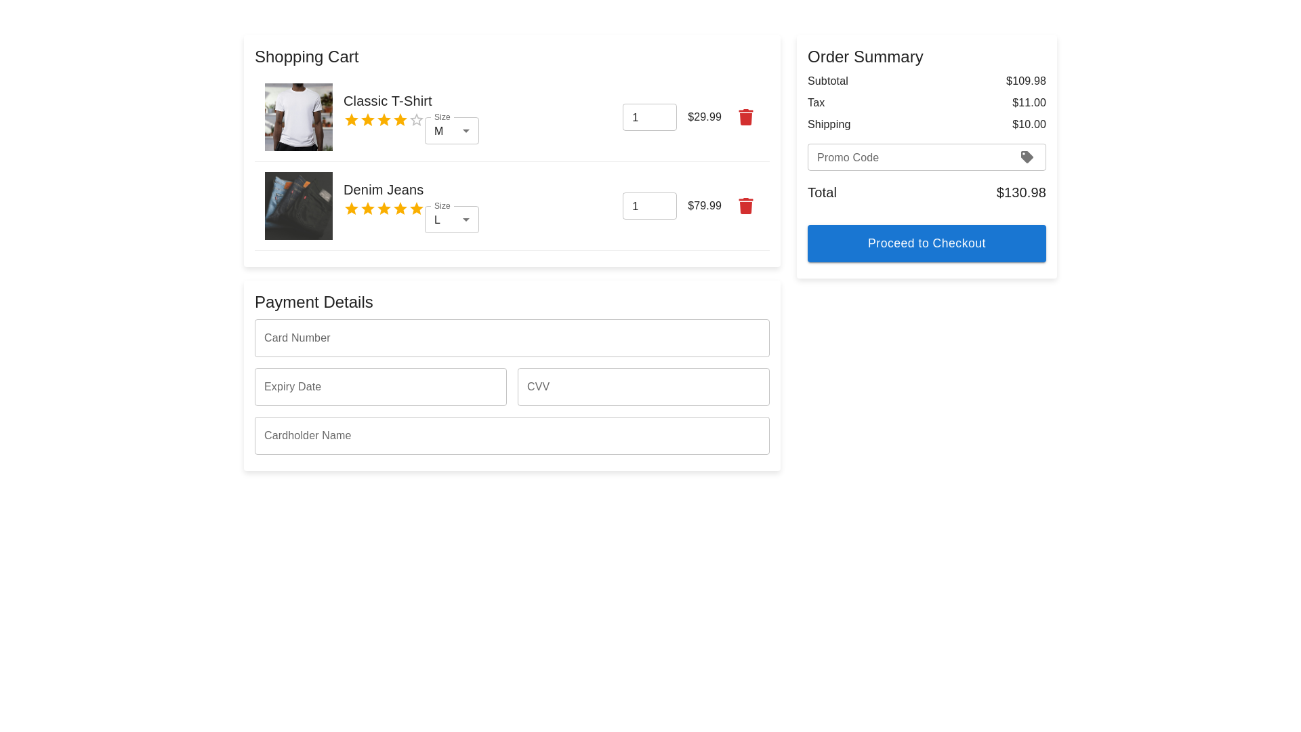Click the Classic T-Shirt product image
The height and width of the screenshot is (732, 1301).
tap(298, 117)
